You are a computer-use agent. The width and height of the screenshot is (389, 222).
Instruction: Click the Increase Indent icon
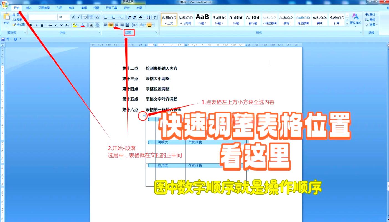point(135,17)
